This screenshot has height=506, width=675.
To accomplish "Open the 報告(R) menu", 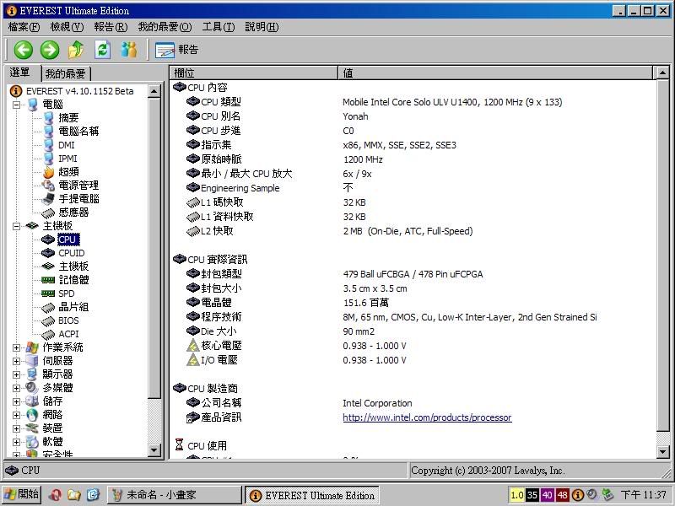I will (111, 27).
